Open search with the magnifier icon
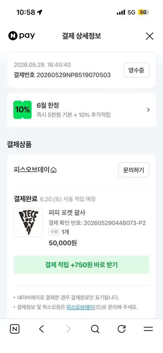This screenshot has width=163, height=353. (x=95, y=329)
